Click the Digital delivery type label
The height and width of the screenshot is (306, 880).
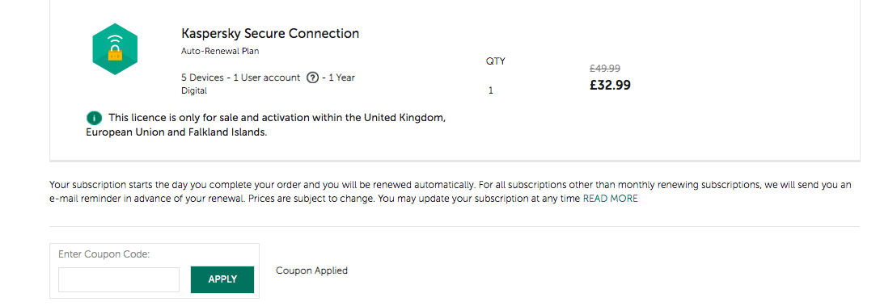tap(194, 90)
